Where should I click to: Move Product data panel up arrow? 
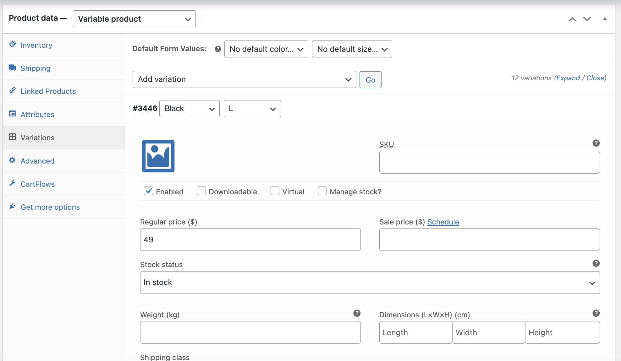click(x=572, y=19)
